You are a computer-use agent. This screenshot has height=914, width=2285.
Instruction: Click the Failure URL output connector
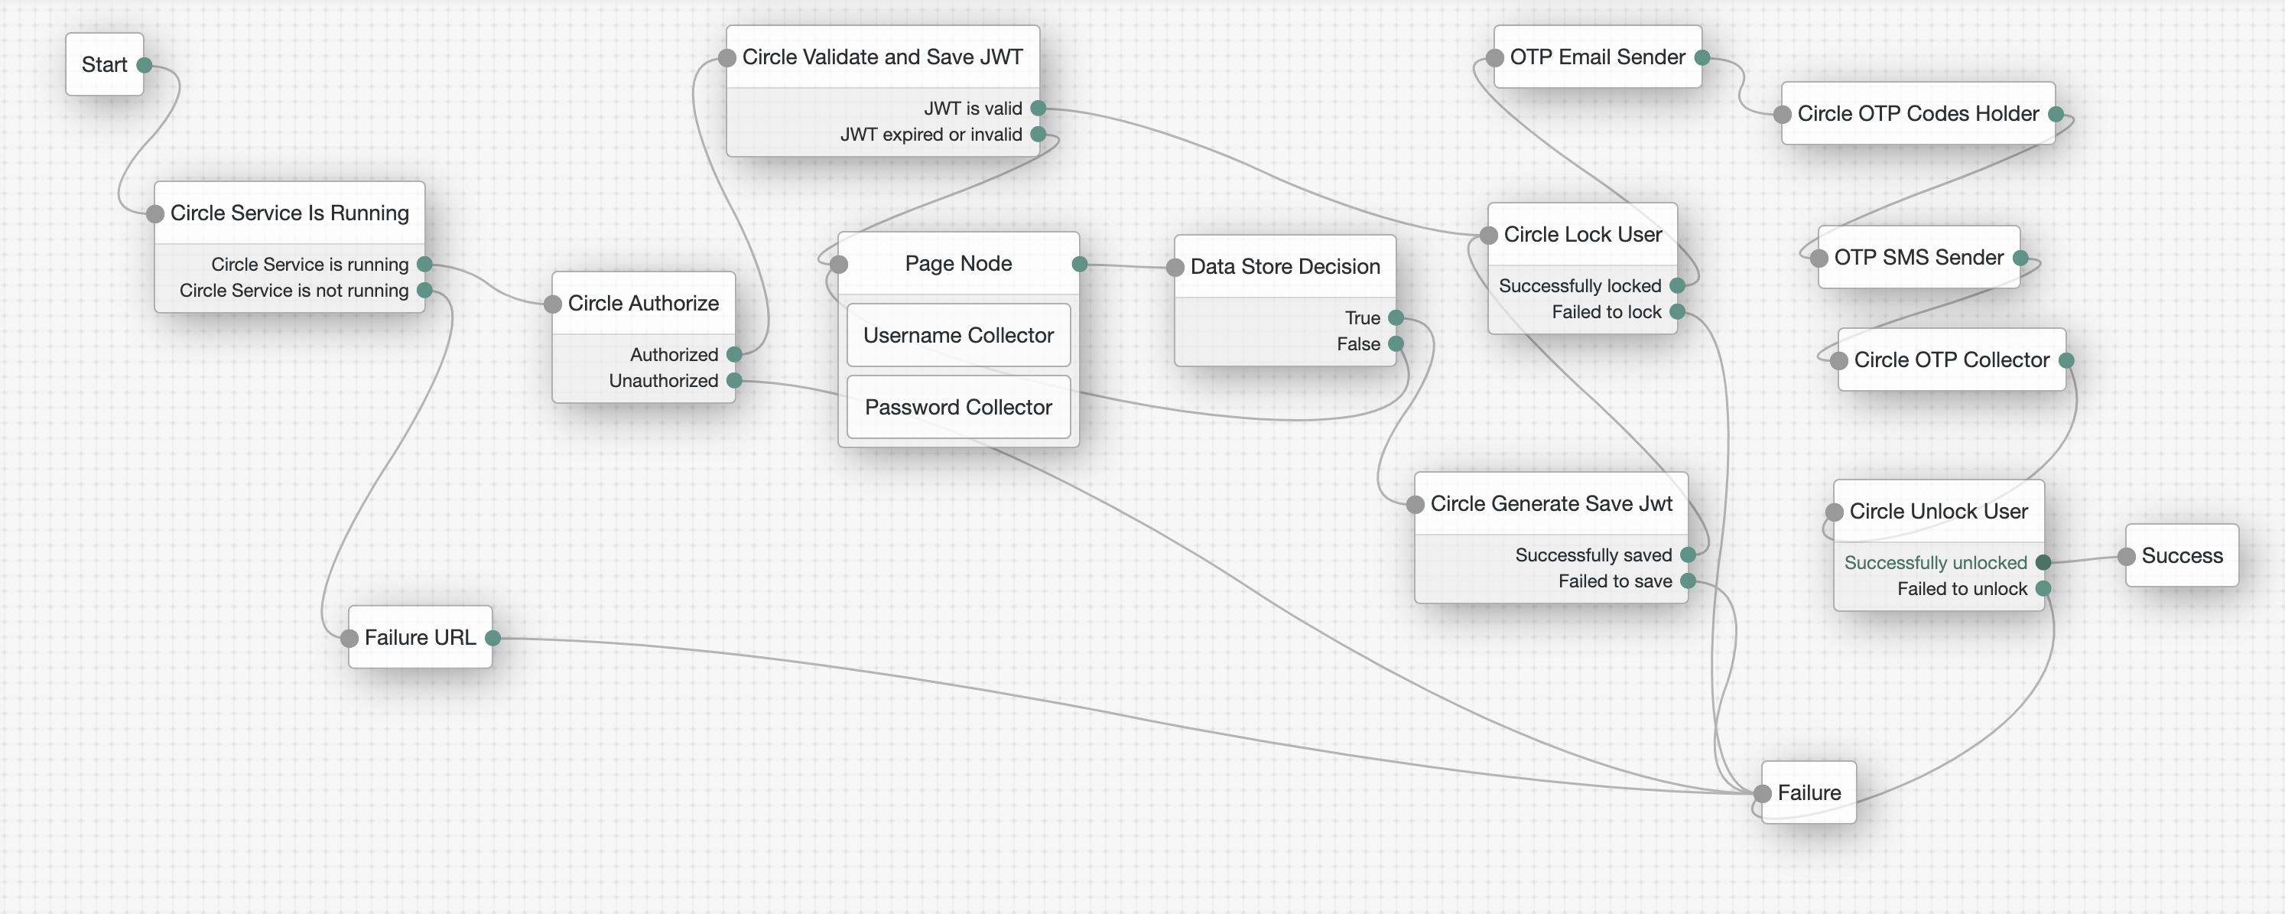pyautogui.click(x=493, y=638)
